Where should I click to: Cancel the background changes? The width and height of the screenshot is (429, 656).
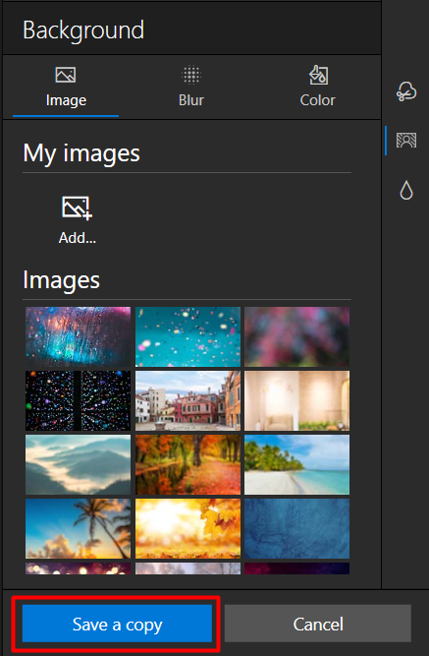click(318, 624)
